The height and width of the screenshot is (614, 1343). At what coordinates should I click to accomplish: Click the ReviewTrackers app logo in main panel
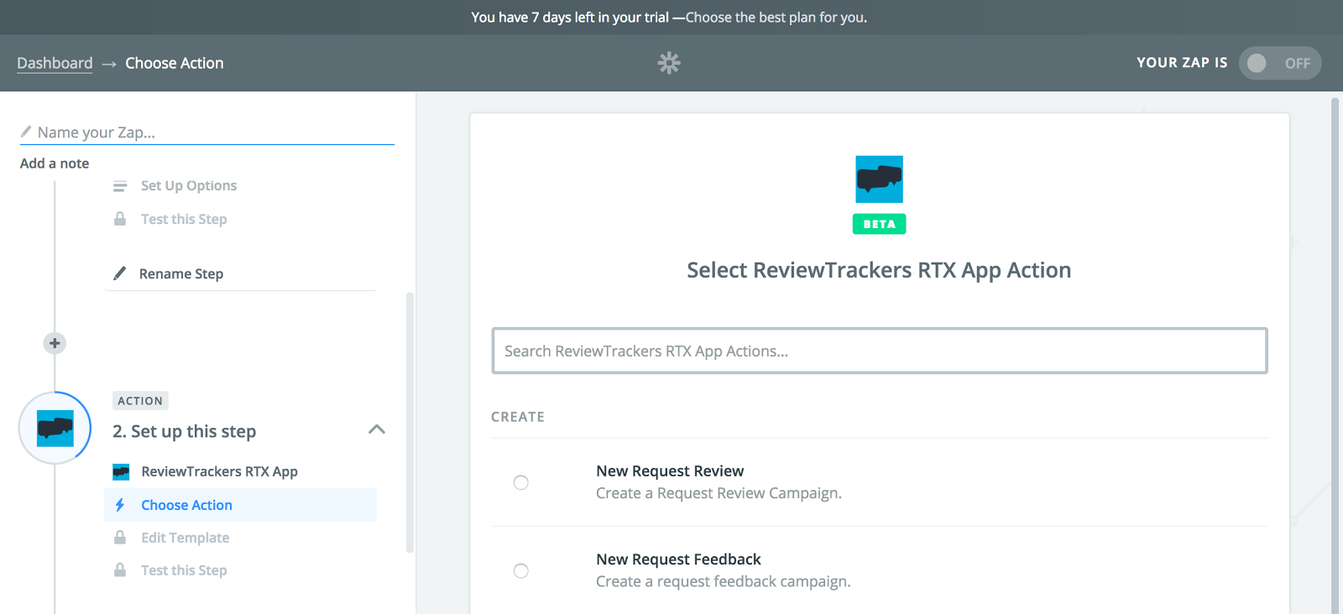[x=879, y=179]
